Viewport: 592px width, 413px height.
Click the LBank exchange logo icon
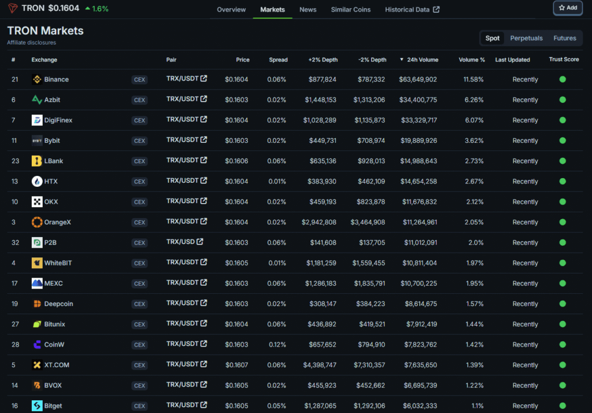click(37, 161)
